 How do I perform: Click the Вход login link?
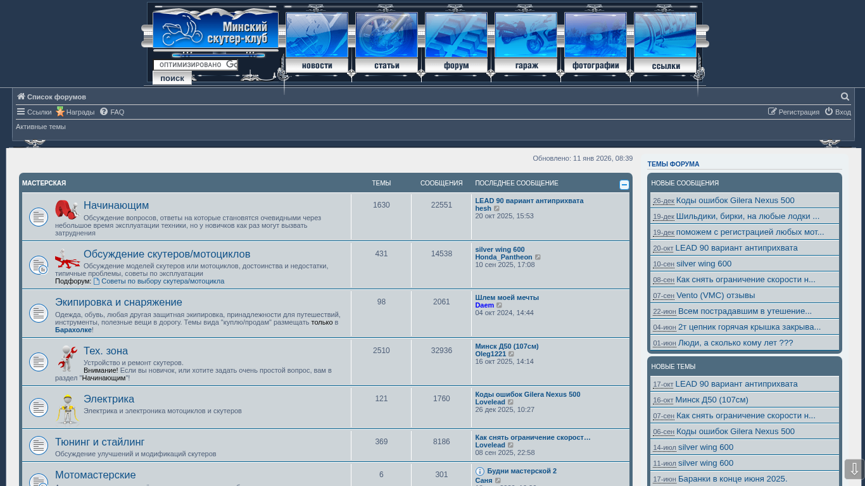pyautogui.click(x=837, y=112)
